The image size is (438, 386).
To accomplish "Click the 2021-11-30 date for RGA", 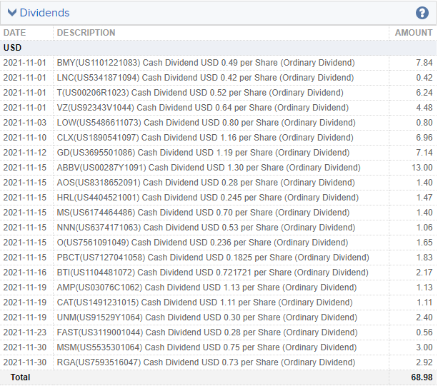I will pyautogui.click(x=25, y=362).
